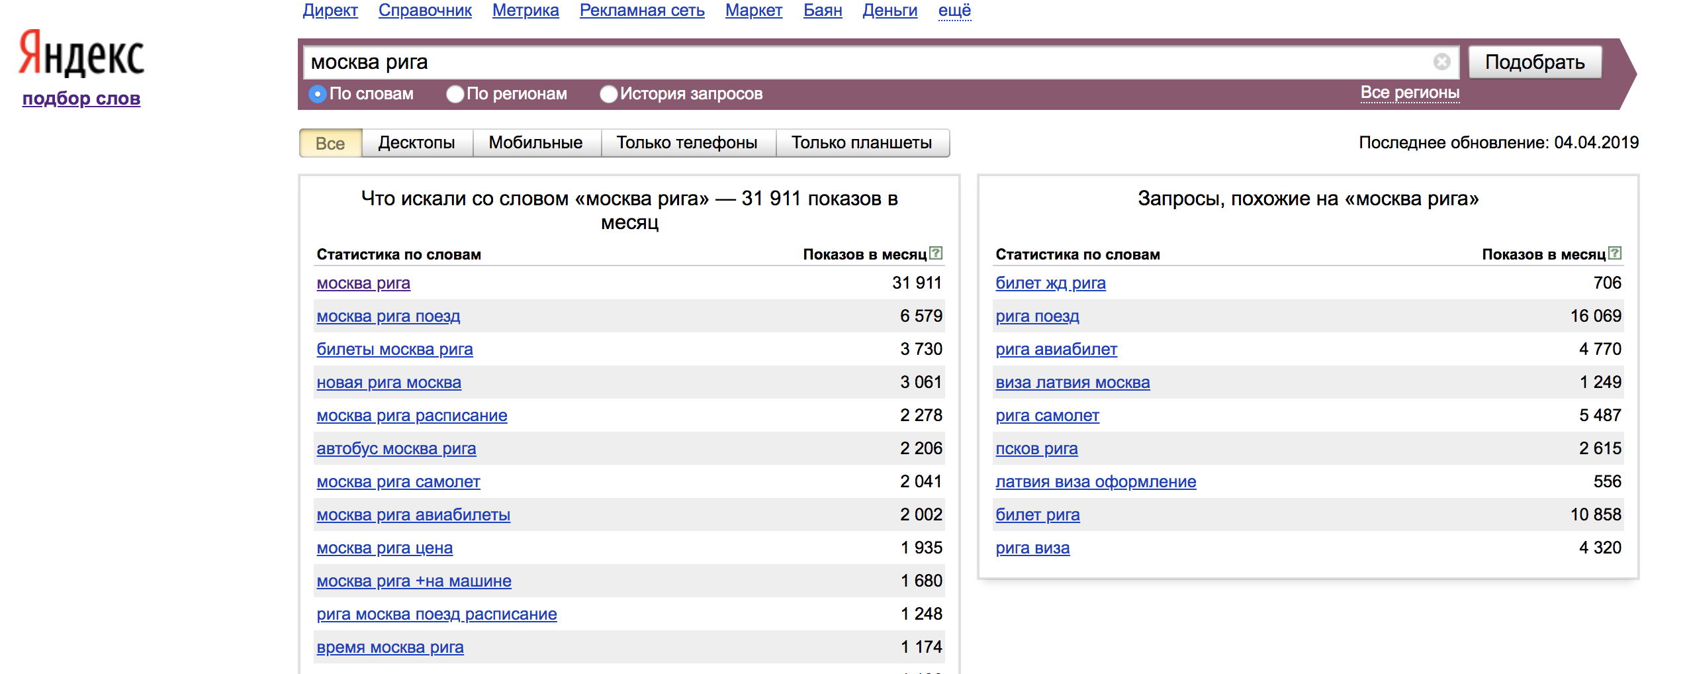Open the query 'москва рига самолет'
Screen dimensions: 1689x674
point(398,482)
